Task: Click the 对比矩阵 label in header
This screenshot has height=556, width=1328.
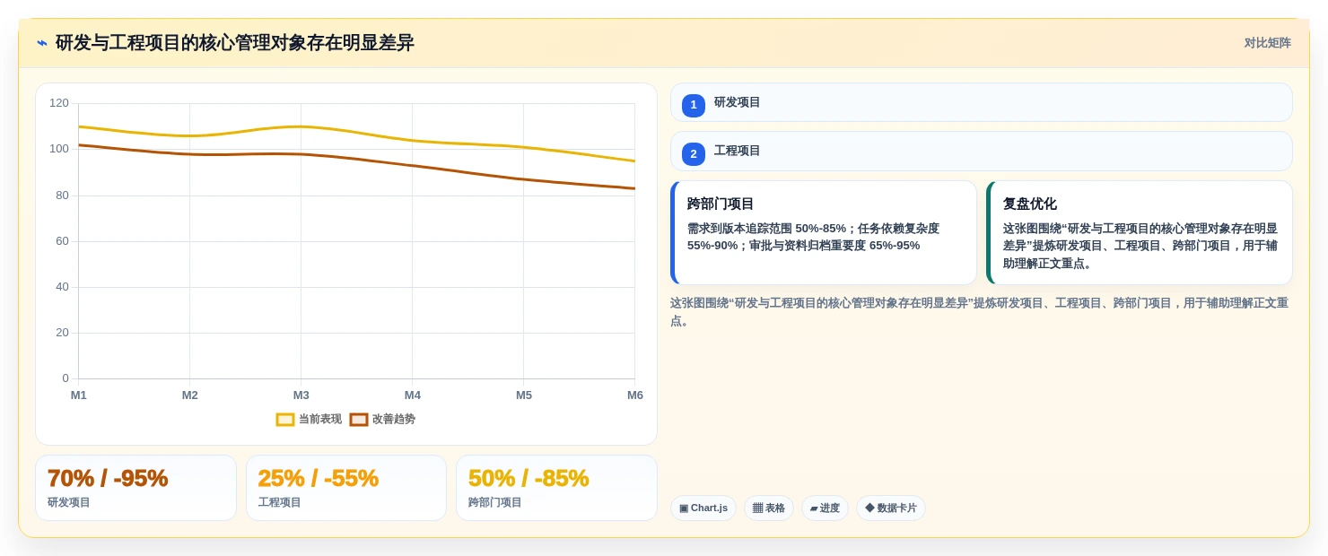Action: pos(1267,43)
